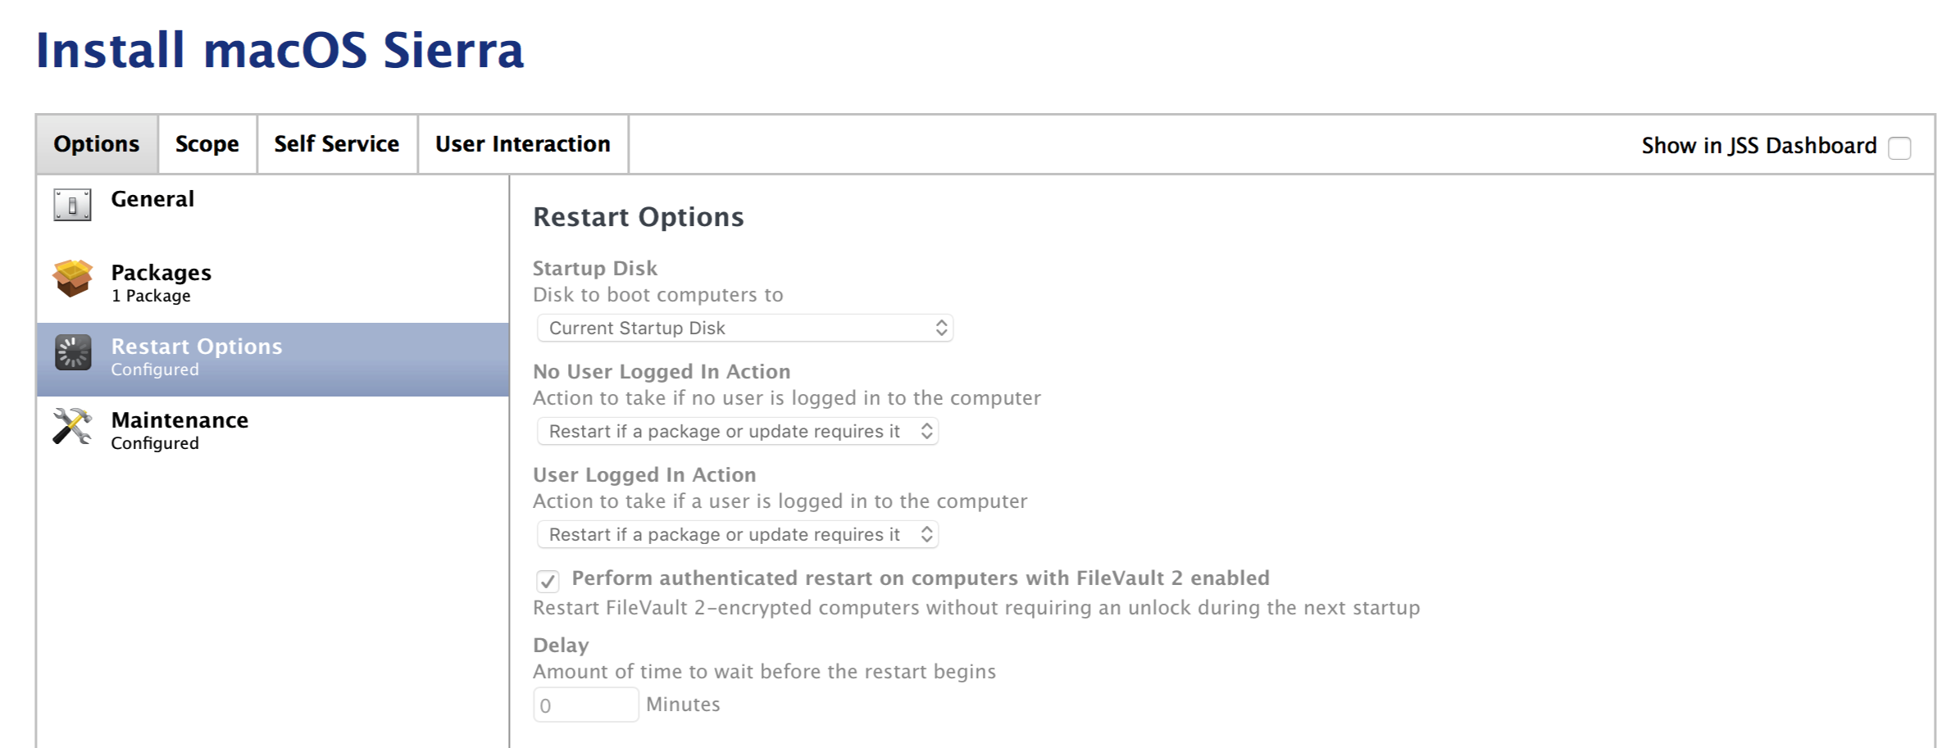
Task: Open the Current Startup Disk dropdown
Action: pos(744,328)
